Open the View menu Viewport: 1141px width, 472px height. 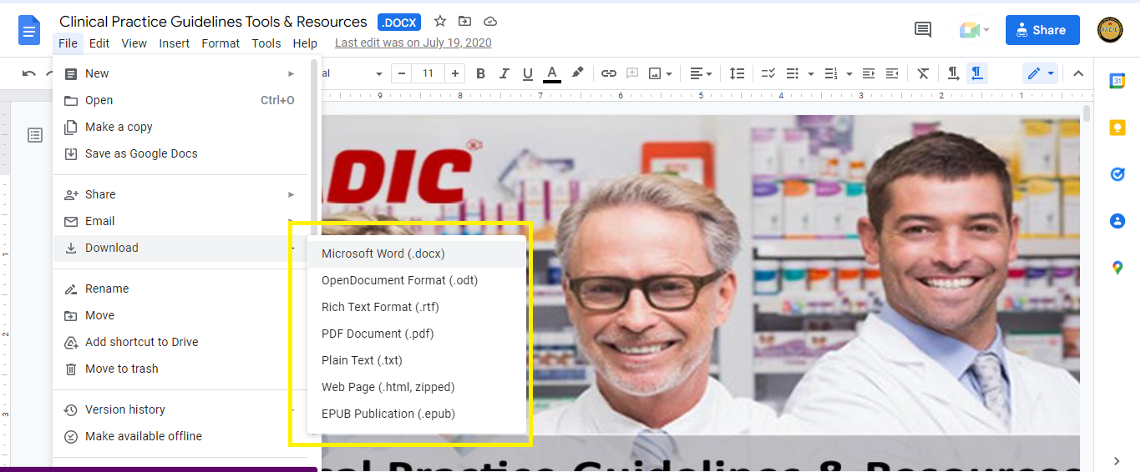tap(134, 43)
